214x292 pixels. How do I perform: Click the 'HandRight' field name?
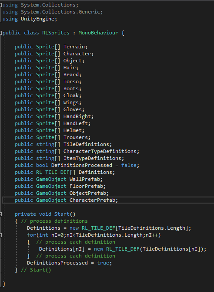pyautogui.click(x=77, y=116)
